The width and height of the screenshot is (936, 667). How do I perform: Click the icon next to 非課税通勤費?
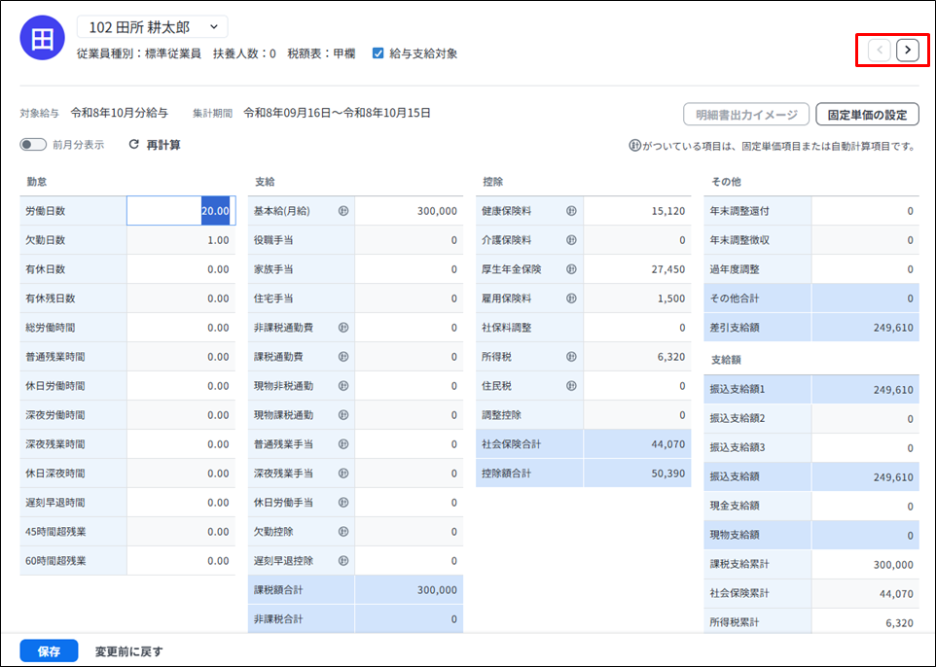tap(343, 328)
